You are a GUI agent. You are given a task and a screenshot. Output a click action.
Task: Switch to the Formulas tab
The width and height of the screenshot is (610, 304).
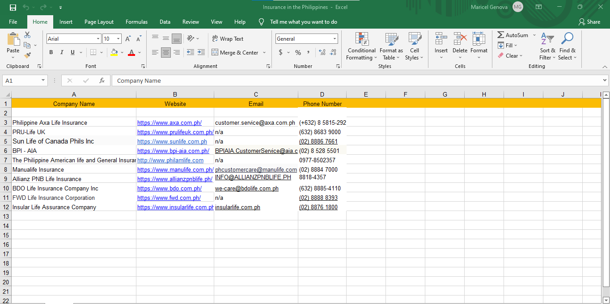tap(136, 22)
